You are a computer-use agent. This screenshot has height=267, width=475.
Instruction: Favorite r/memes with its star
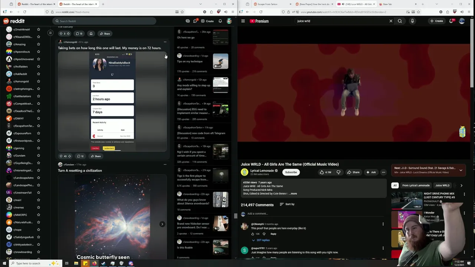(39, 208)
